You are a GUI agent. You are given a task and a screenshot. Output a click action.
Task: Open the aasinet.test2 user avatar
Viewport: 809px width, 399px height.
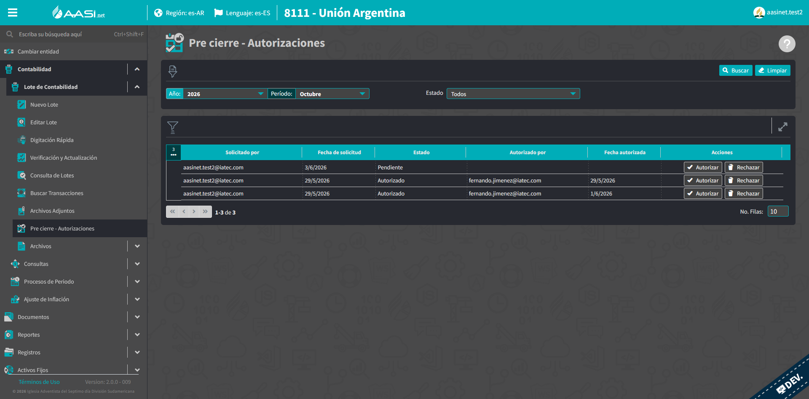[759, 13]
